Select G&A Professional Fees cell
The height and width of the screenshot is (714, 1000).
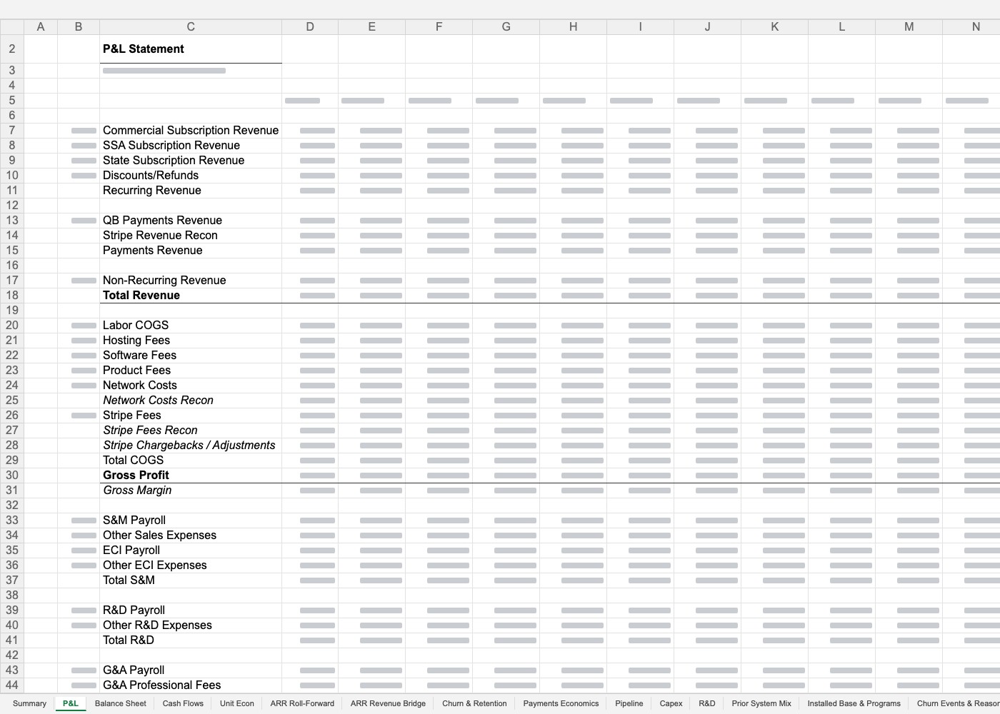(x=191, y=685)
